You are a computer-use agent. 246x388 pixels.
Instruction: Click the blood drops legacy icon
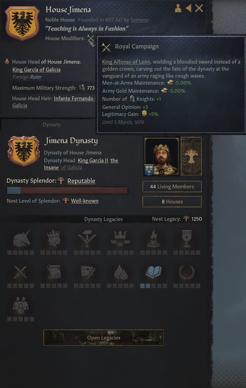[x=121, y=272]
